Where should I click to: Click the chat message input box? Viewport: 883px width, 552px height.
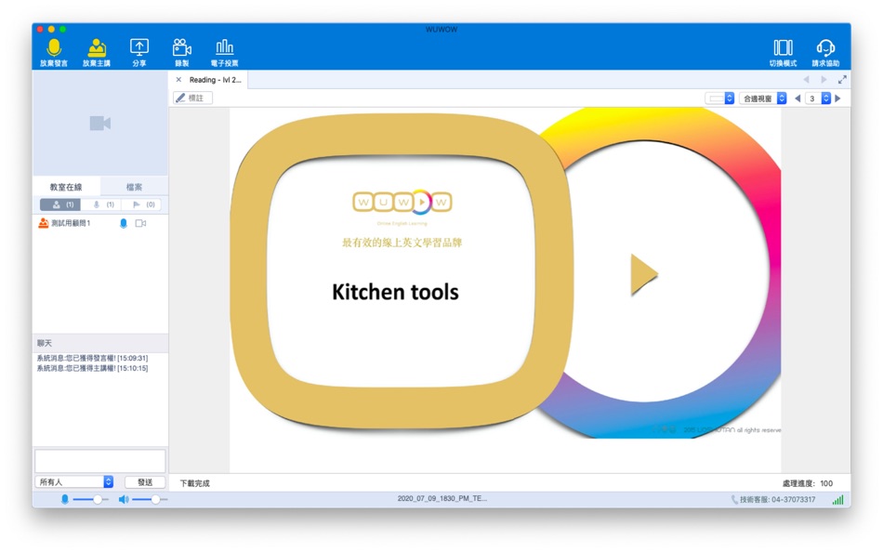[100, 461]
